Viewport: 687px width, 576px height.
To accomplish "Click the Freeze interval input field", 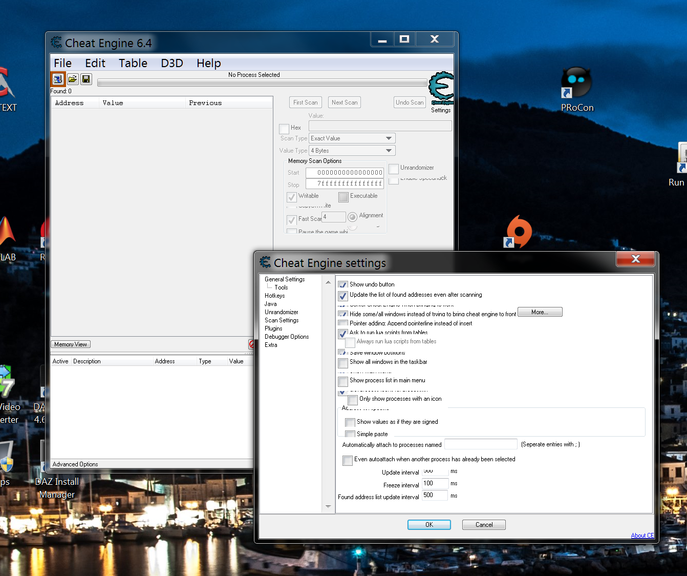I will tap(435, 484).
